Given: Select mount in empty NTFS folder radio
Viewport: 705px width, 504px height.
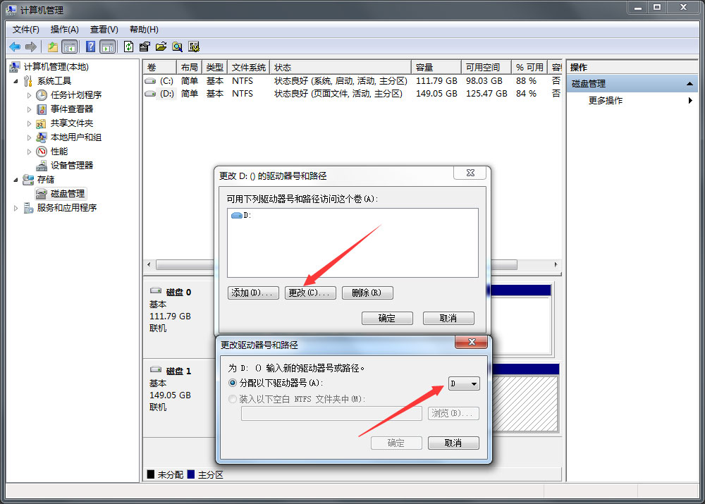Looking at the screenshot, I should point(233,399).
